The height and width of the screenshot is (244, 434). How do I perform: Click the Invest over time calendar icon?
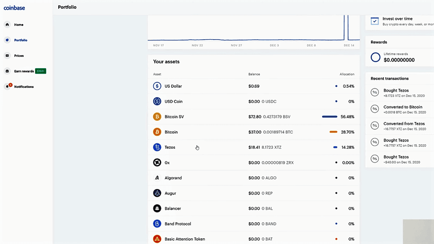coord(375,21)
